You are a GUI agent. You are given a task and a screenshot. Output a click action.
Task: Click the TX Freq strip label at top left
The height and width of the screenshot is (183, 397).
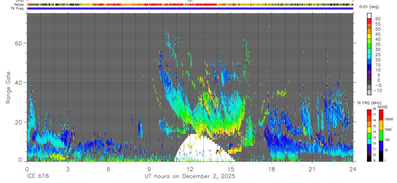[17, 8]
